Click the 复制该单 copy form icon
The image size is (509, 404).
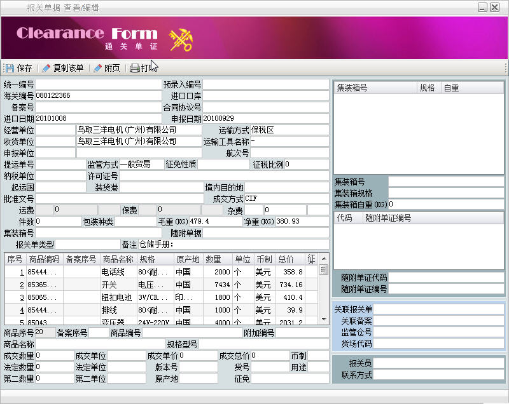pyautogui.click(x=46, y=68)
